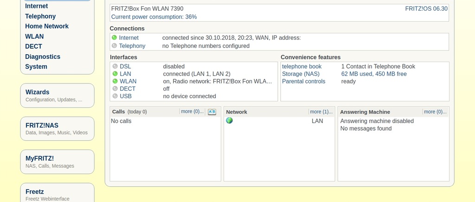The height and width of the screenshot is (202, 475).
Task: Open Parental controls link
Action: [x=303, y=82]
